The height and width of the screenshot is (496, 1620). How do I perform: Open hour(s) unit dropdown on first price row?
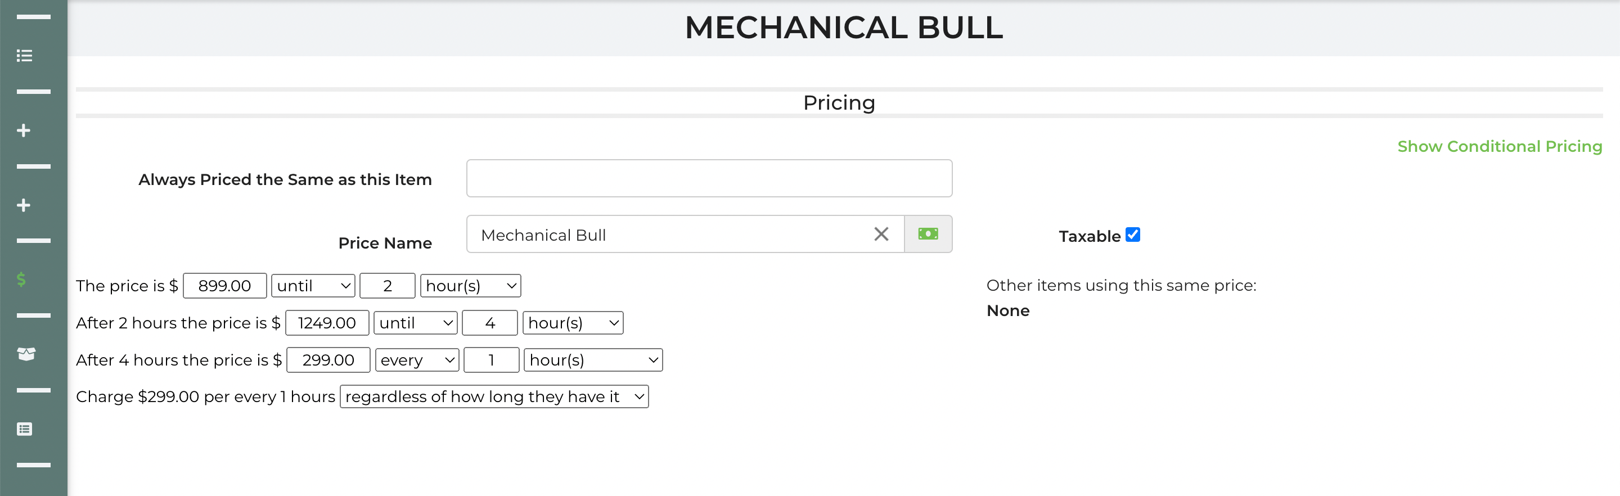pos(470,286)
